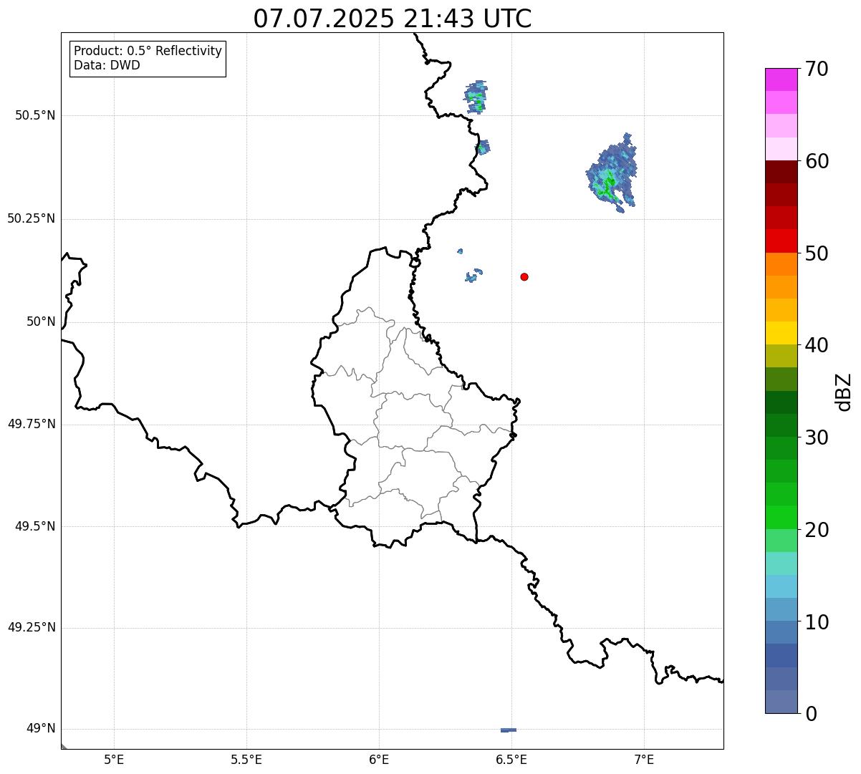Image resolution: width=861 pixels, height=774 pixels.
Task: Click the 49.25°N latitude label
Action: (31, 627)
